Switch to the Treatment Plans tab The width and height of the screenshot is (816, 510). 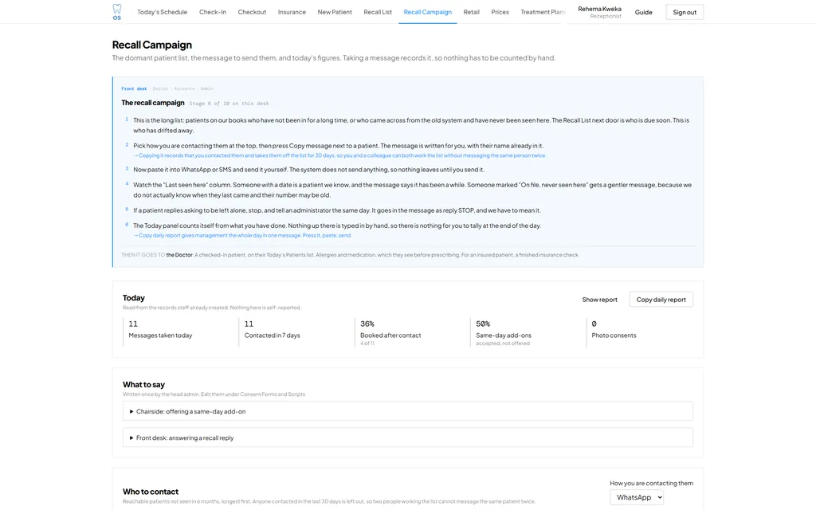coord(543,12)
